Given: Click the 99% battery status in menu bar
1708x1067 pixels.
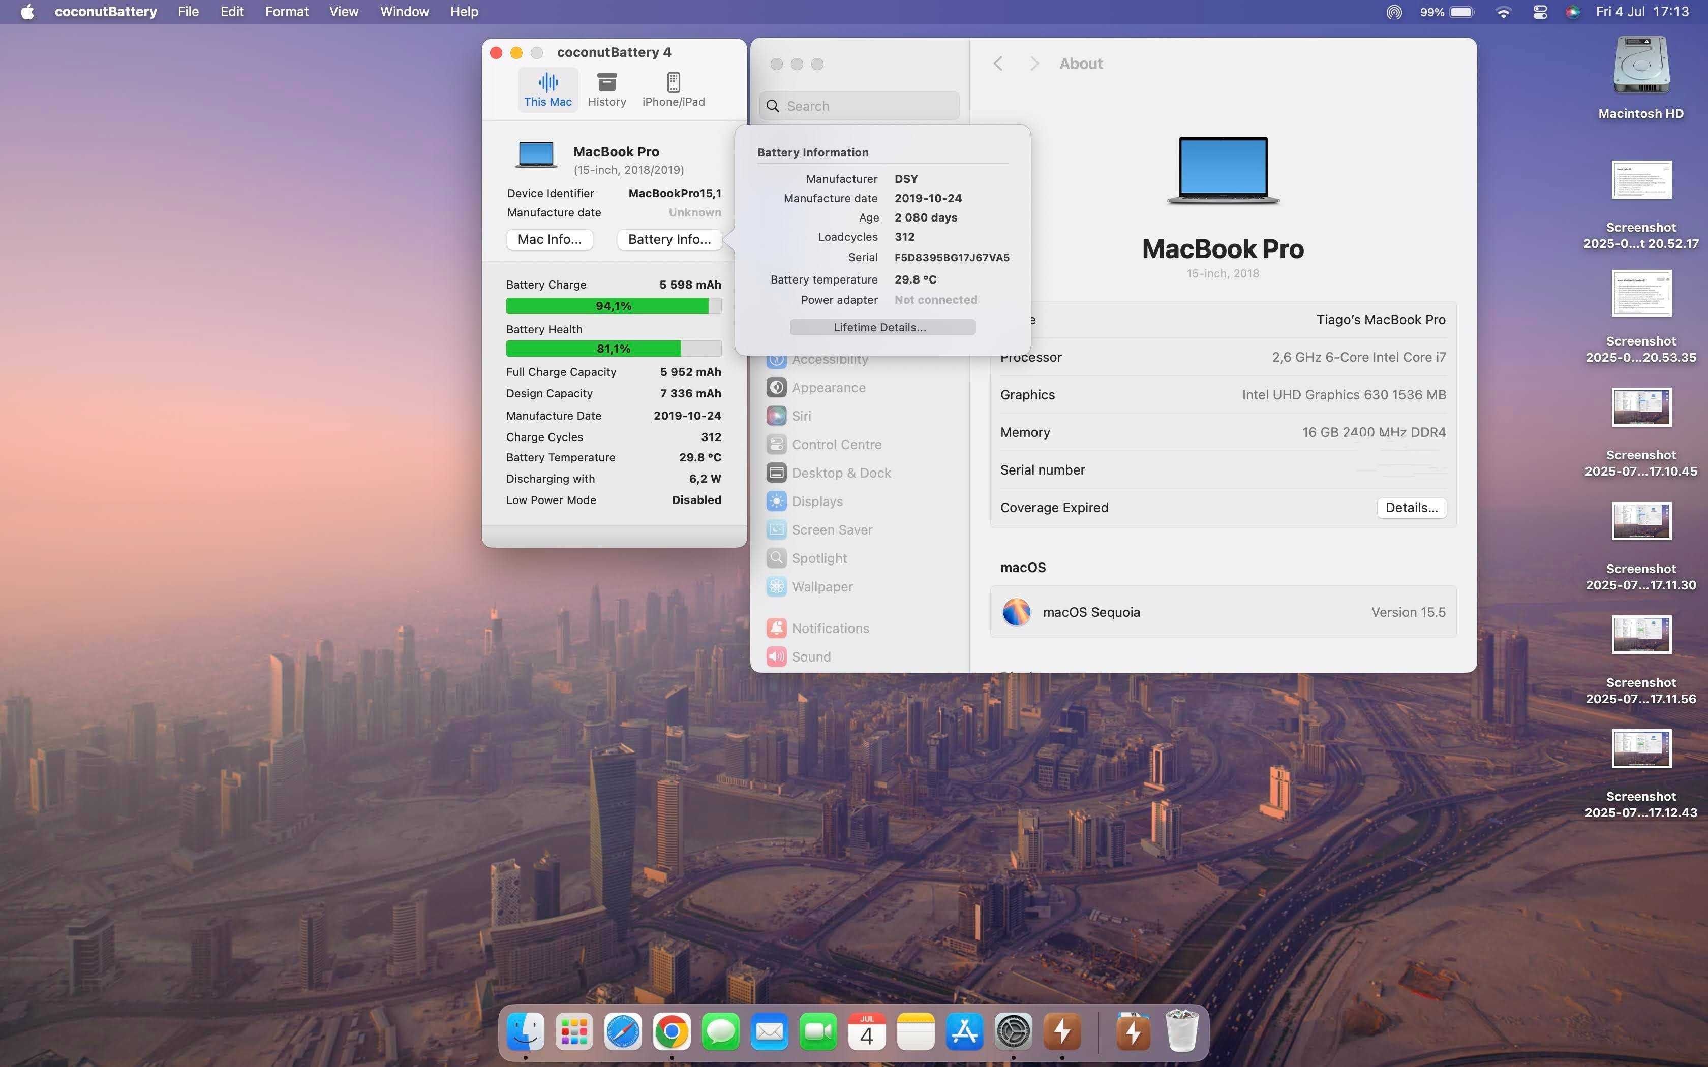Looking at the screenshot, I should [1448, 12].
